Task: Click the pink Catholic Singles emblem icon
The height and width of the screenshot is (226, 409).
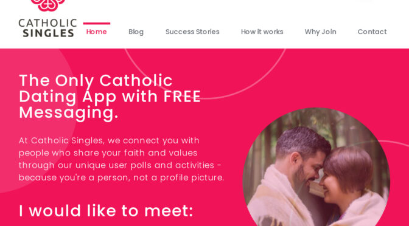Action: pos(47,5)
